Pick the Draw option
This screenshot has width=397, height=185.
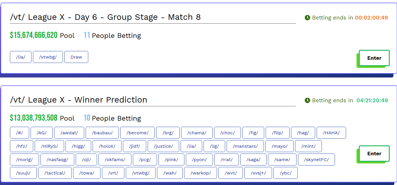[x=76, y=57]
